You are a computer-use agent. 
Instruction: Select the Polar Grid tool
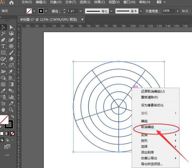point(11,46)
